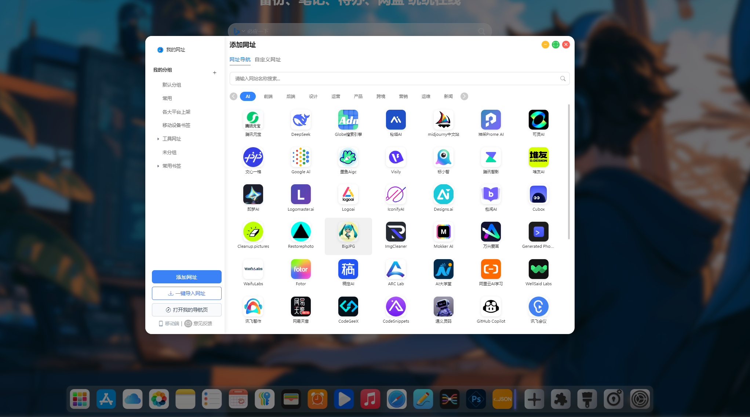Pick the WellSaid Labs icon
The width and height of the screenshot is (750, 417).
click(x=538, y=269)
